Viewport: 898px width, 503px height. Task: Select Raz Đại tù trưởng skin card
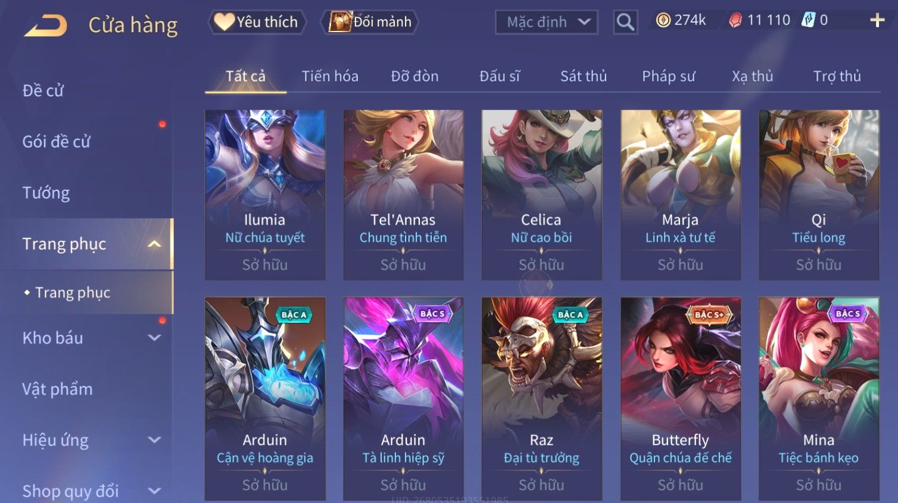pyautogui.click(x=541, y=398)
